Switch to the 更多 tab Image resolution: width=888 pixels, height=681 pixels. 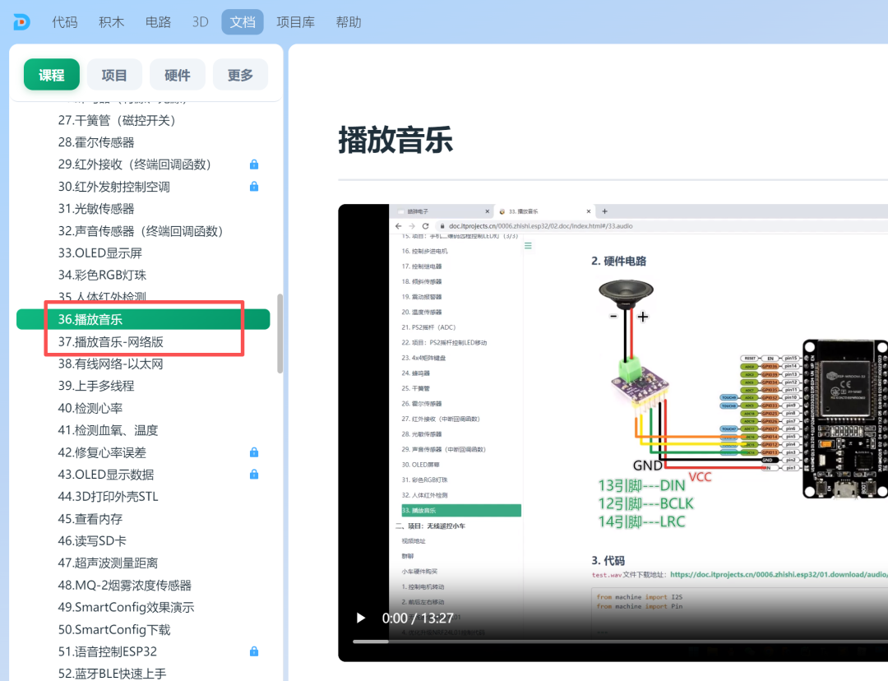[240, 75]
